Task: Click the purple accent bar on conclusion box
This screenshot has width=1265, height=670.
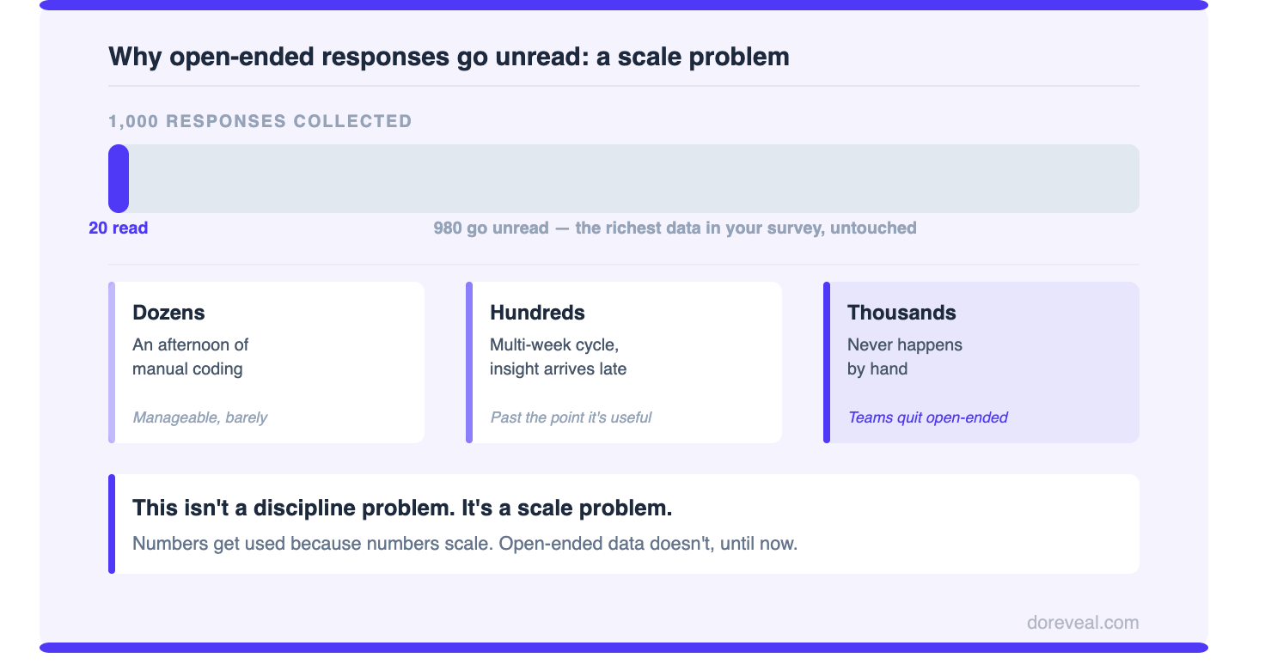Action: tap(112, 524)
